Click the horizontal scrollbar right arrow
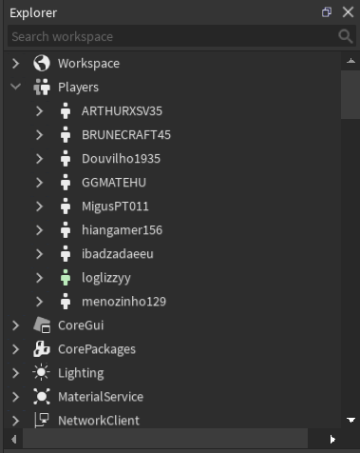360x453 pixels. point(332,439)
